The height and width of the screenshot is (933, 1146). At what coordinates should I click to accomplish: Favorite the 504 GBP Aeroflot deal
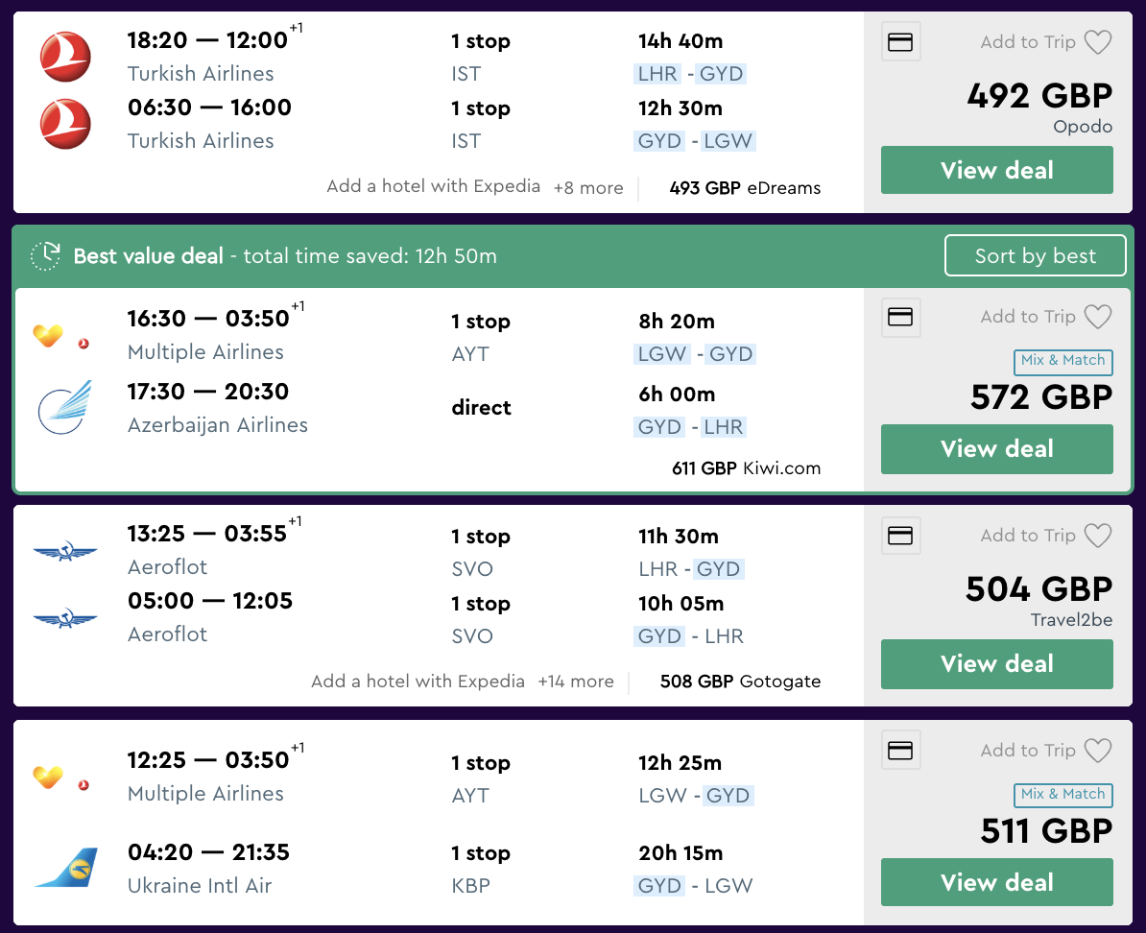[x=1097, y=536]
